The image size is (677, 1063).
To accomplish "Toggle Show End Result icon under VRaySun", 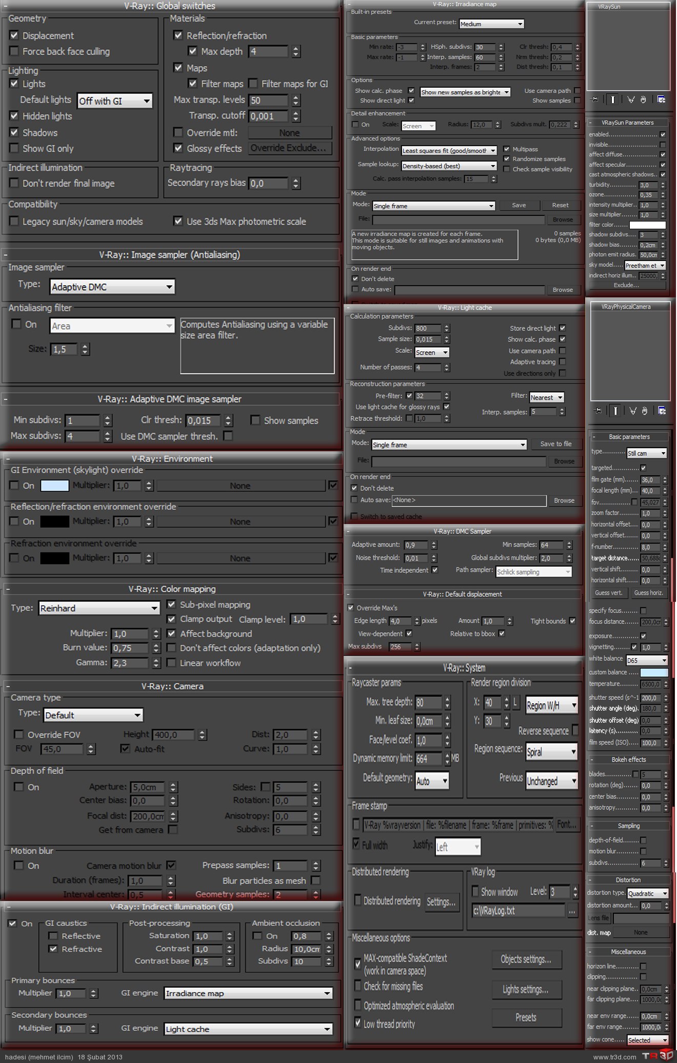I will tap(613, 99).
